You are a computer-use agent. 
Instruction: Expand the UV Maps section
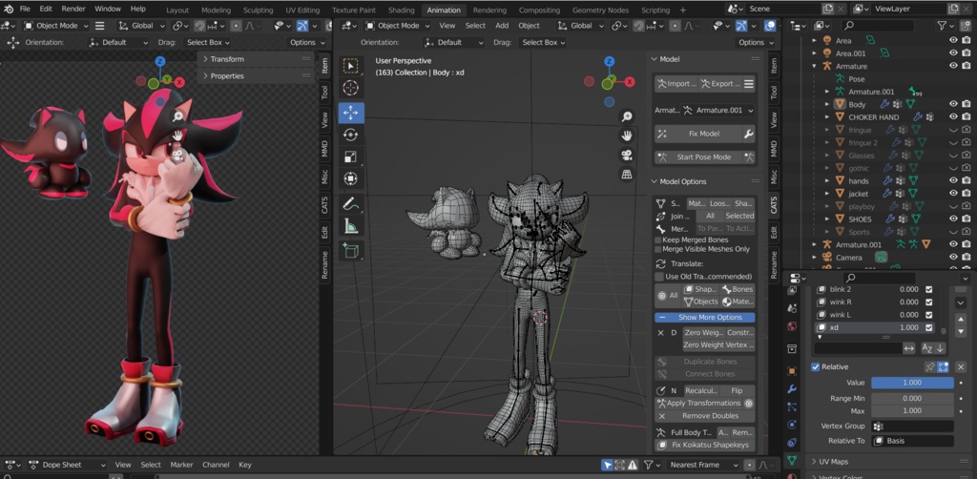click(834, 462)
